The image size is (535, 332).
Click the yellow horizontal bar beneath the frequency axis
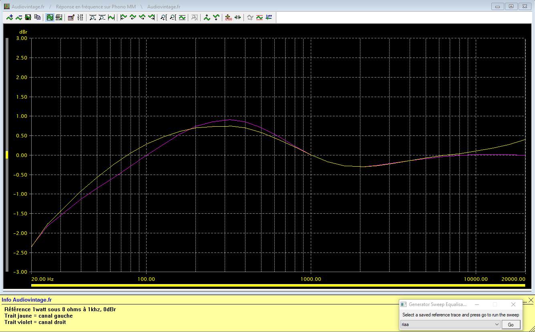(x=278, y=285)
